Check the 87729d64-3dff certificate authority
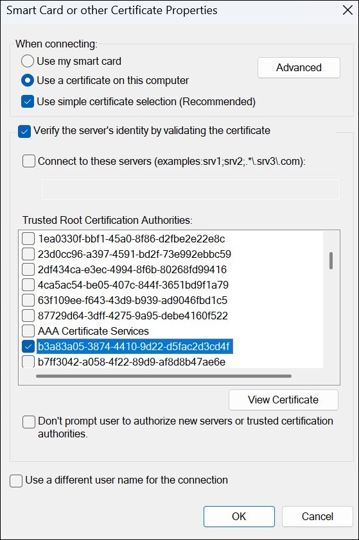This screenshot has width=359, height=540. tap(28, 316)
